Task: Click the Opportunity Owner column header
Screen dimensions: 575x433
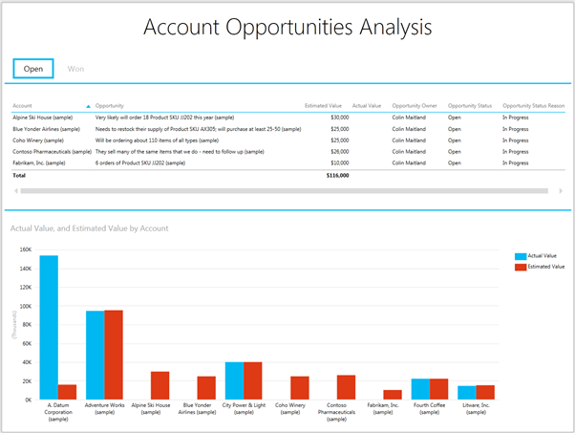Action: click(x=414, y=105)
